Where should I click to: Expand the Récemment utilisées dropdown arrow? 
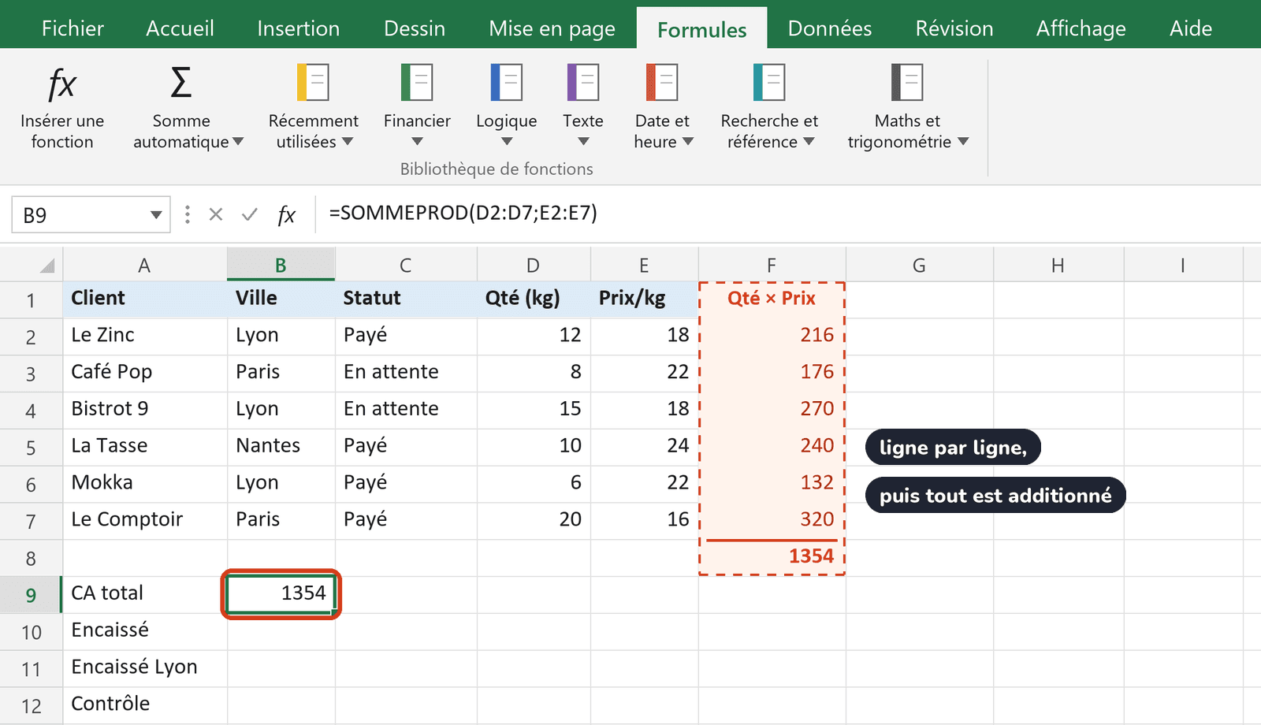tap(347, 142)
